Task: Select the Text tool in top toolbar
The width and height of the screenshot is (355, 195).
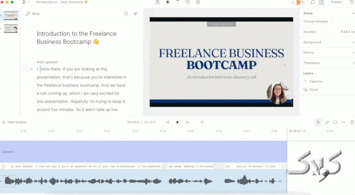Action: [177, 2]
